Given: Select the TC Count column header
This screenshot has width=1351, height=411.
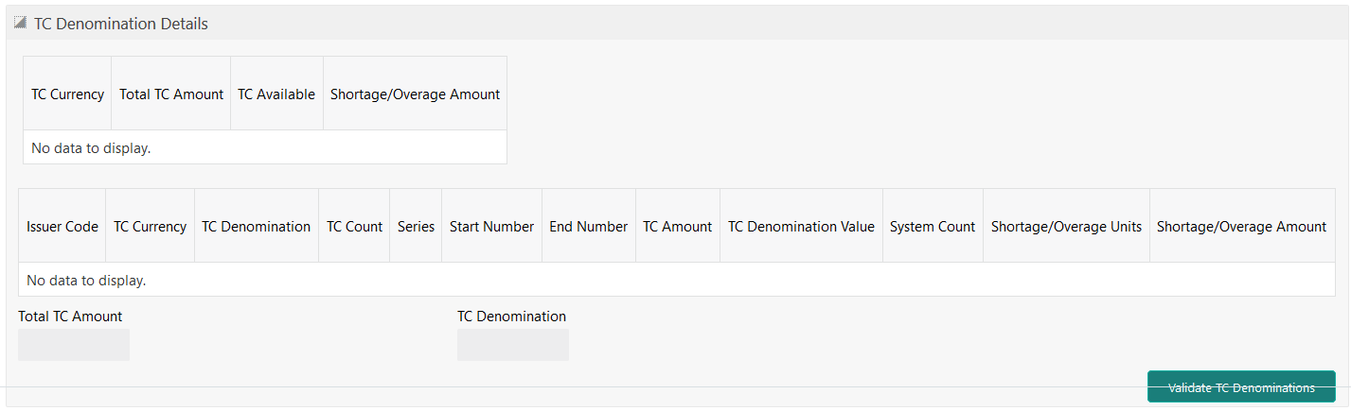Looking at the screenshot, I should [354, 227].
